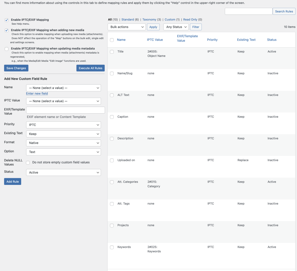The height and width of the screenshot is (271, 297).
Task: Select the Title rule checkbox
Action: click(112, 52)
